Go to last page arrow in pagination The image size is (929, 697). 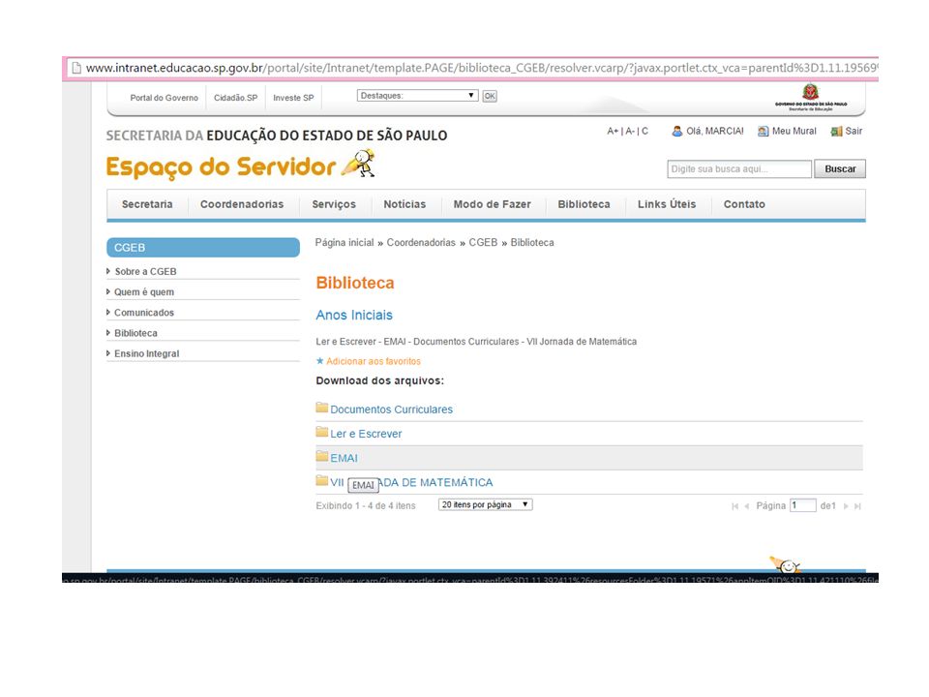click(x=856, y=506)
